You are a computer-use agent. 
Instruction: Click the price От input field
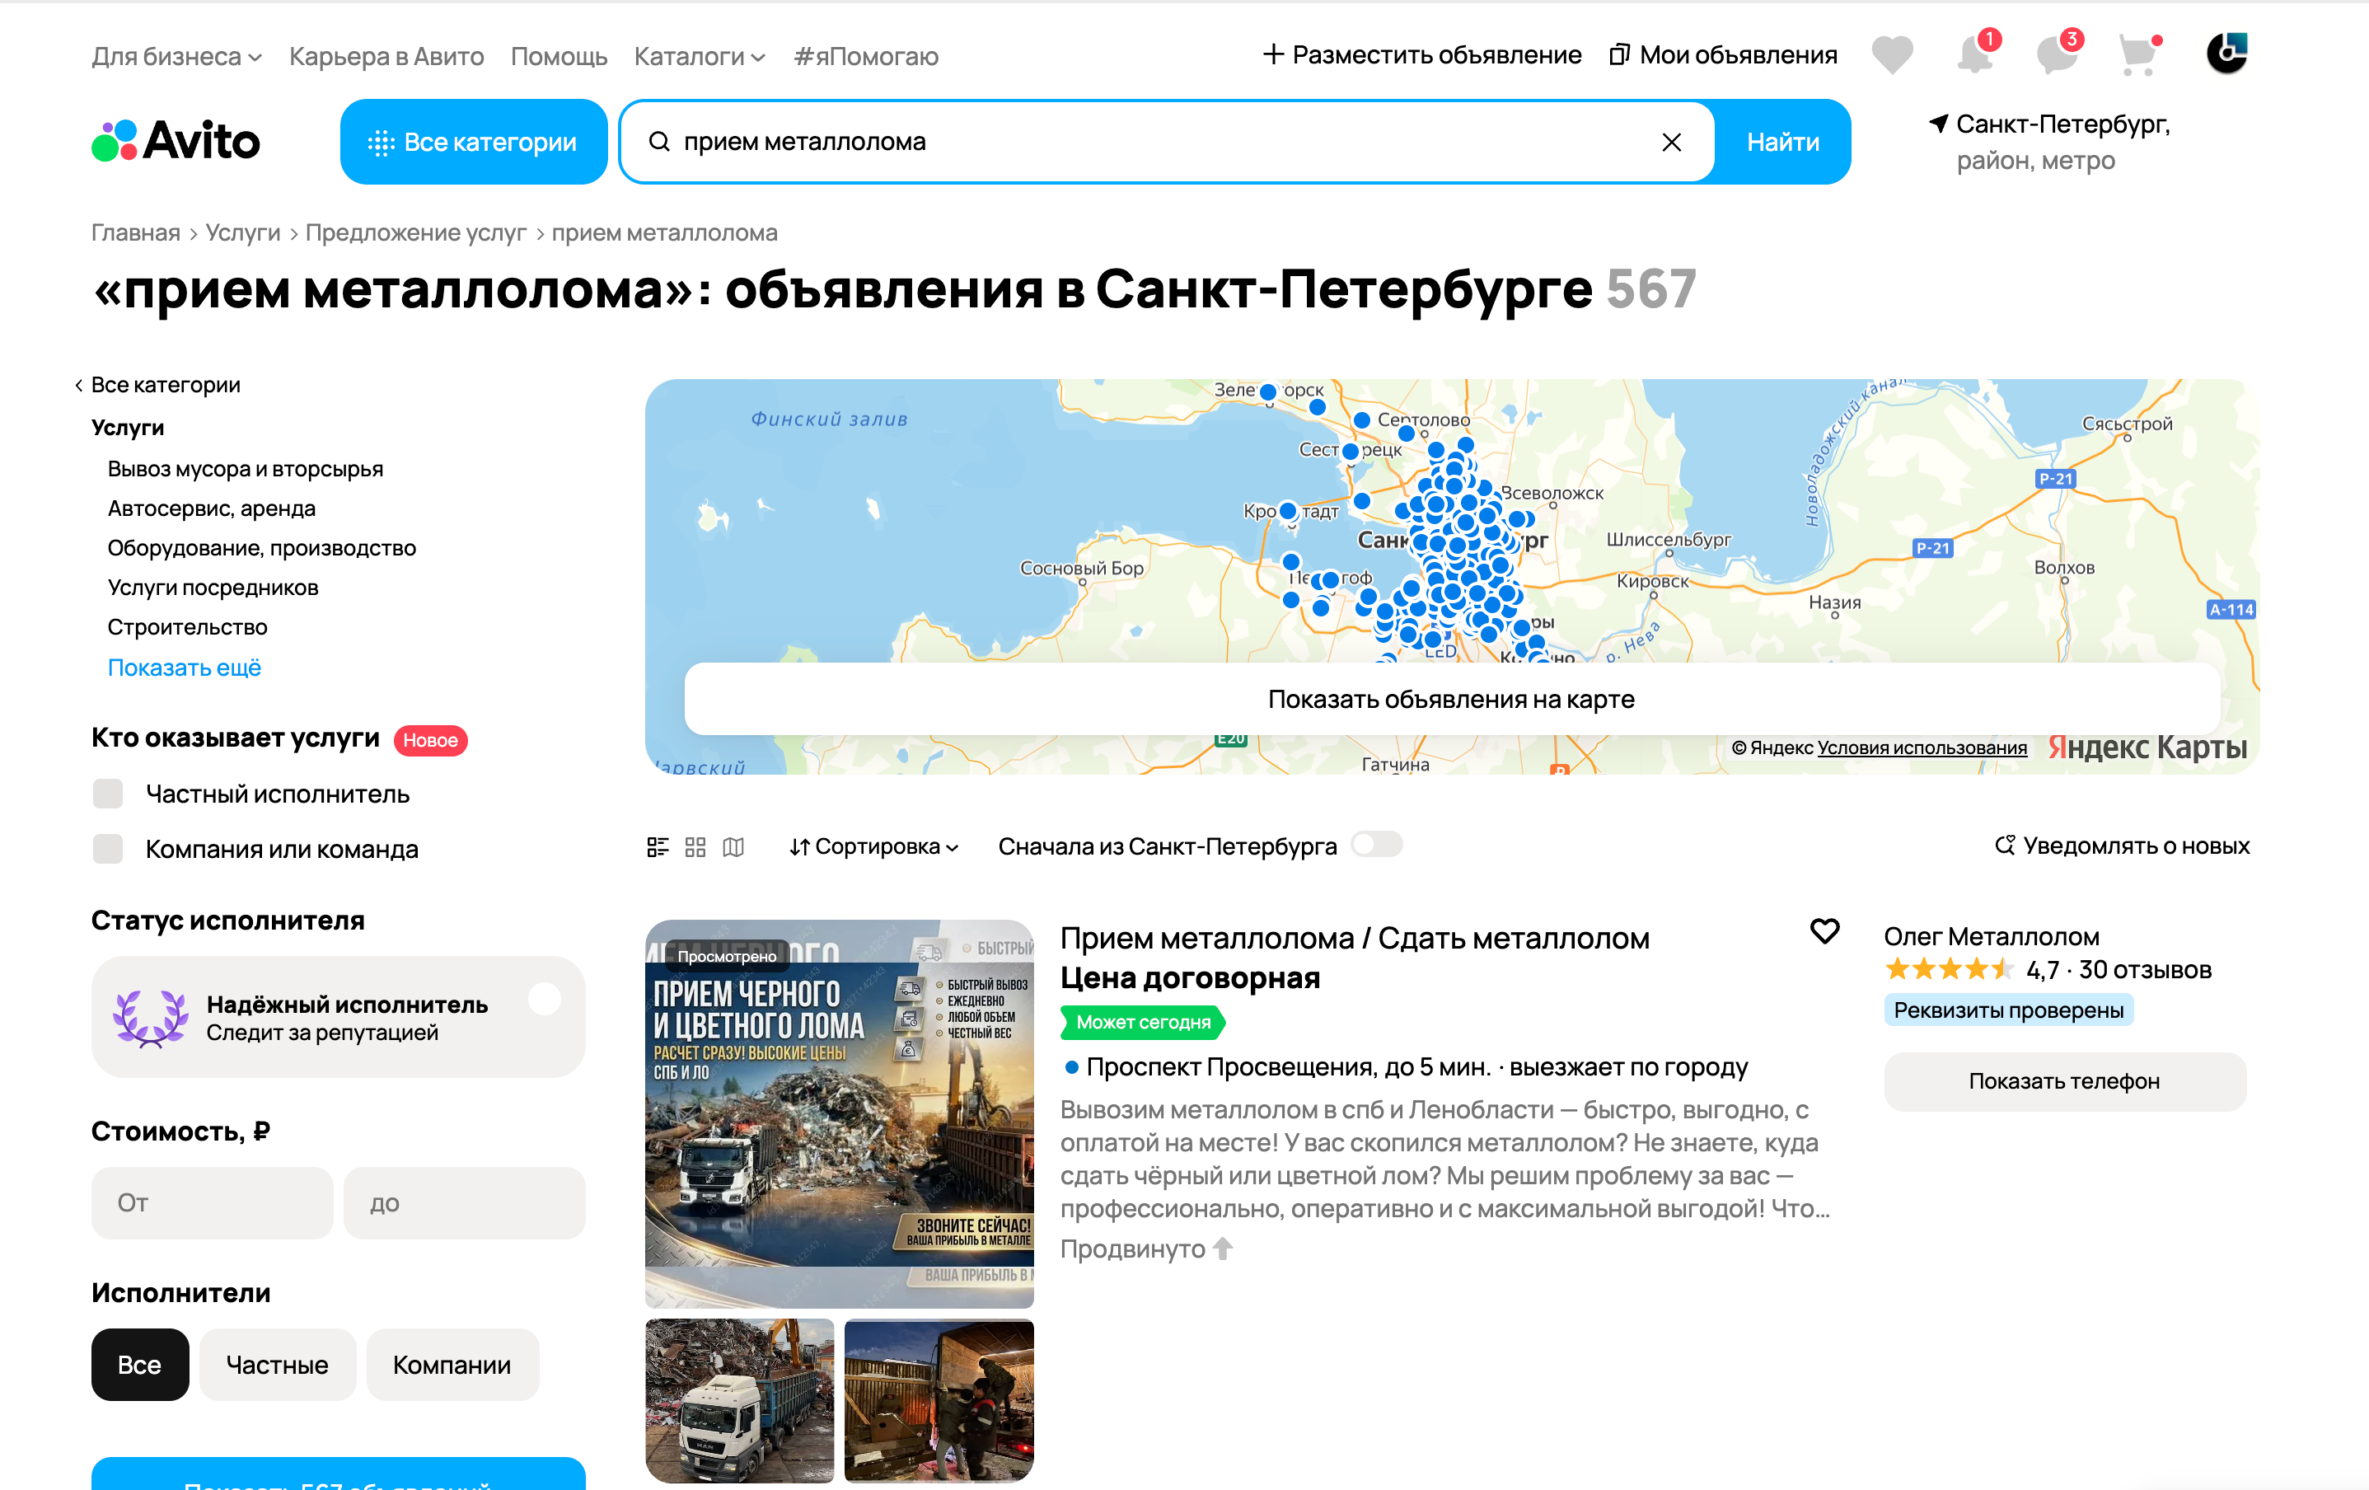tap(212, 1202)
